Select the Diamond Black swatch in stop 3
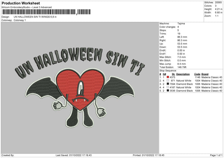Viewport: 224px width, 158px height. pos(168,84)
